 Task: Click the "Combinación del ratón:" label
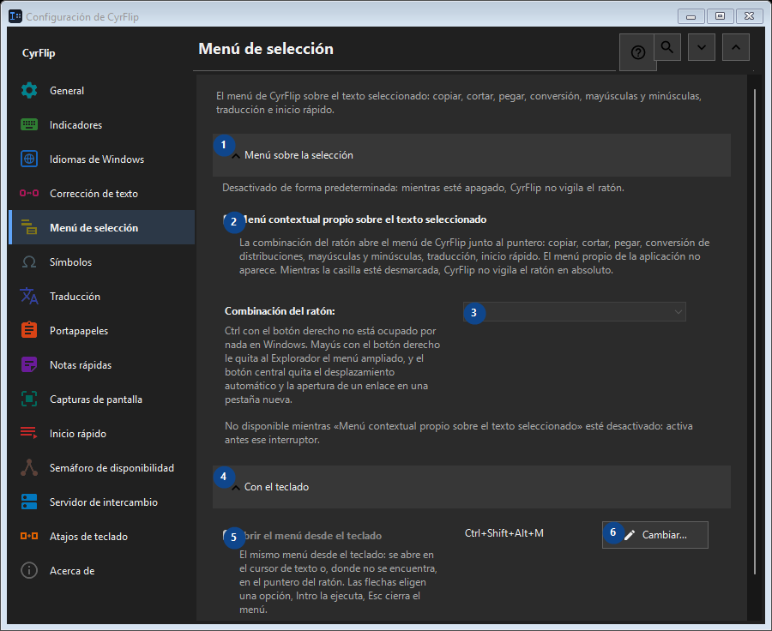[x=280, y=311]
